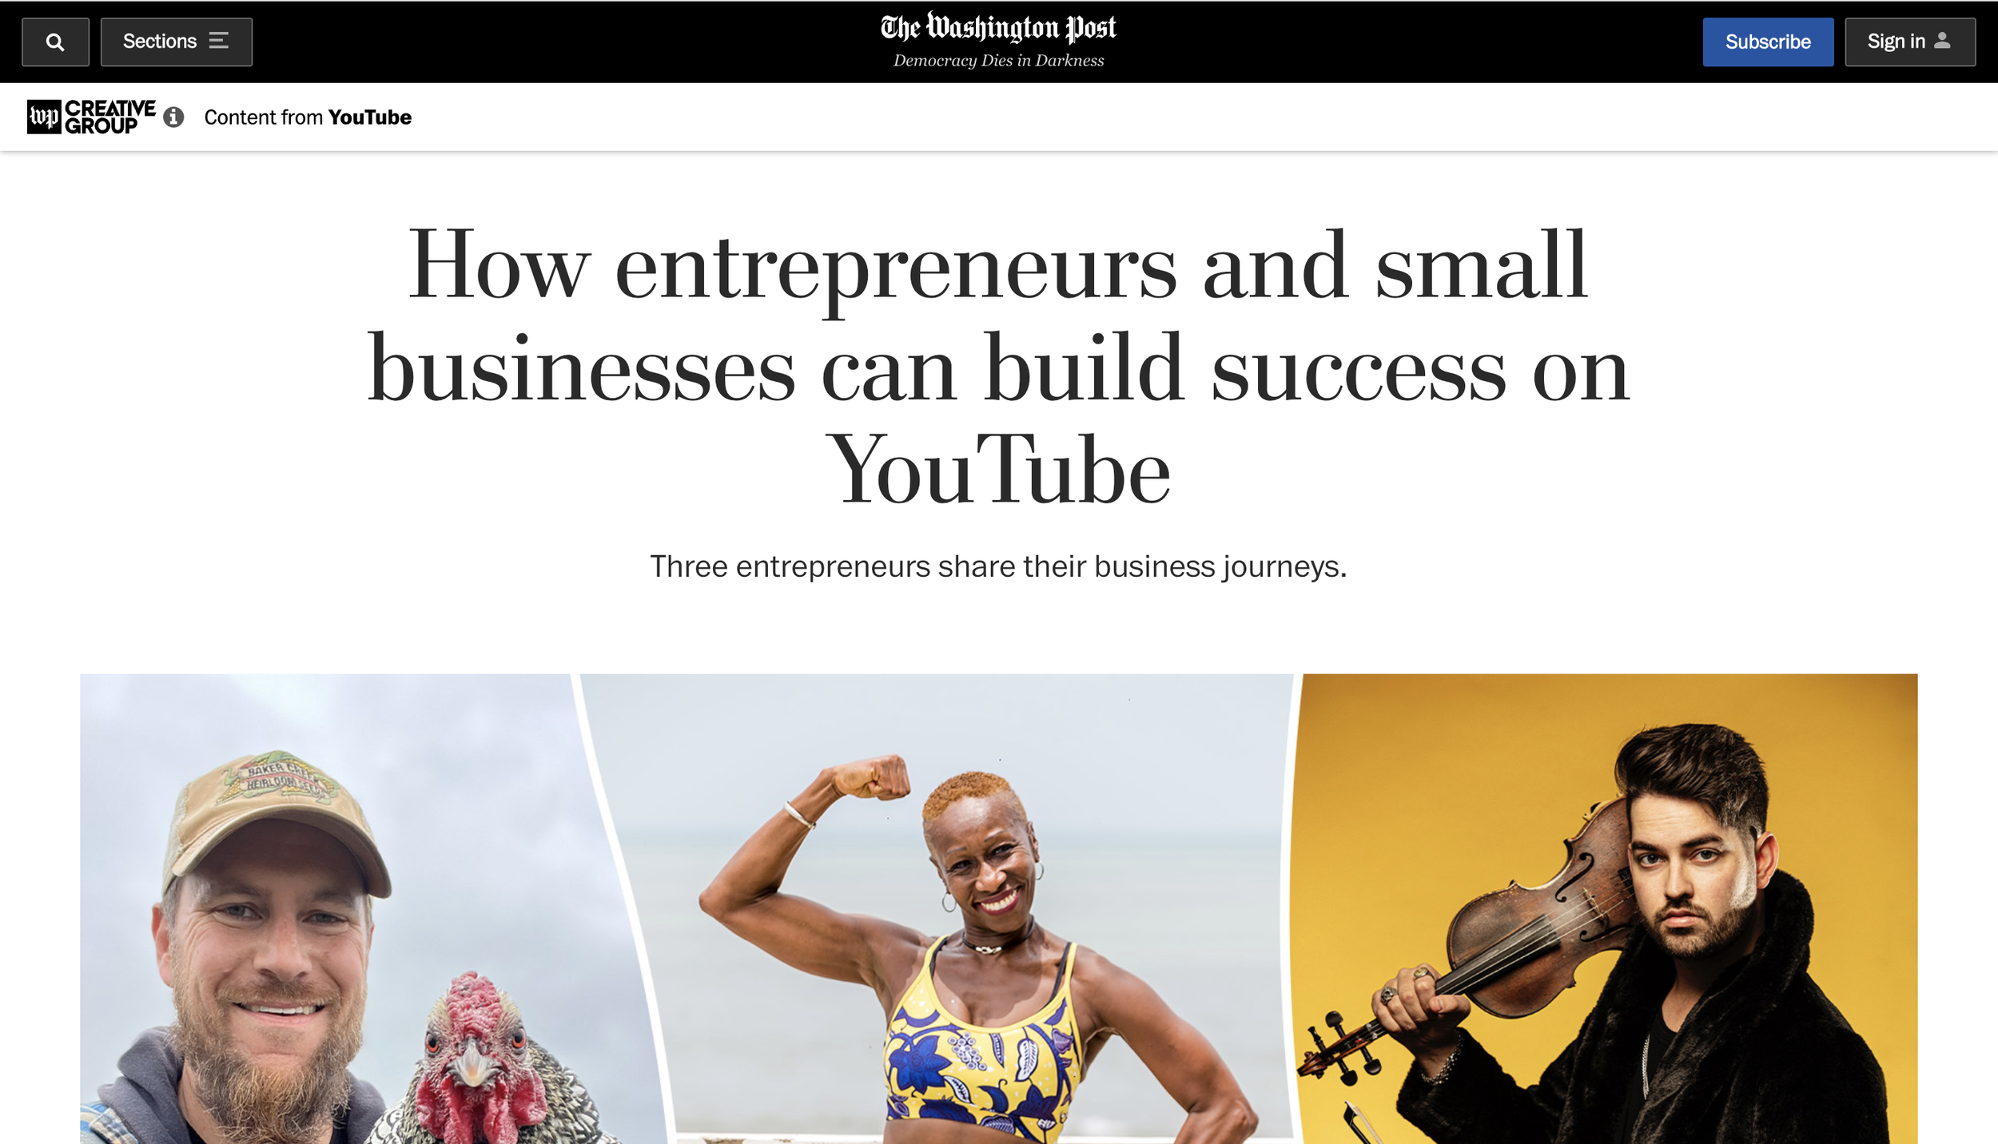
Task: Click the info circle icon near Creative Group
Action: click(x=173, y=117)
